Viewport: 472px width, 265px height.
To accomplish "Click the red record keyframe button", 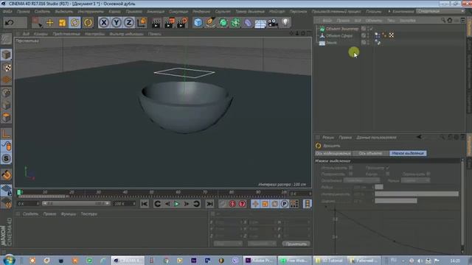I will point(232,204).
